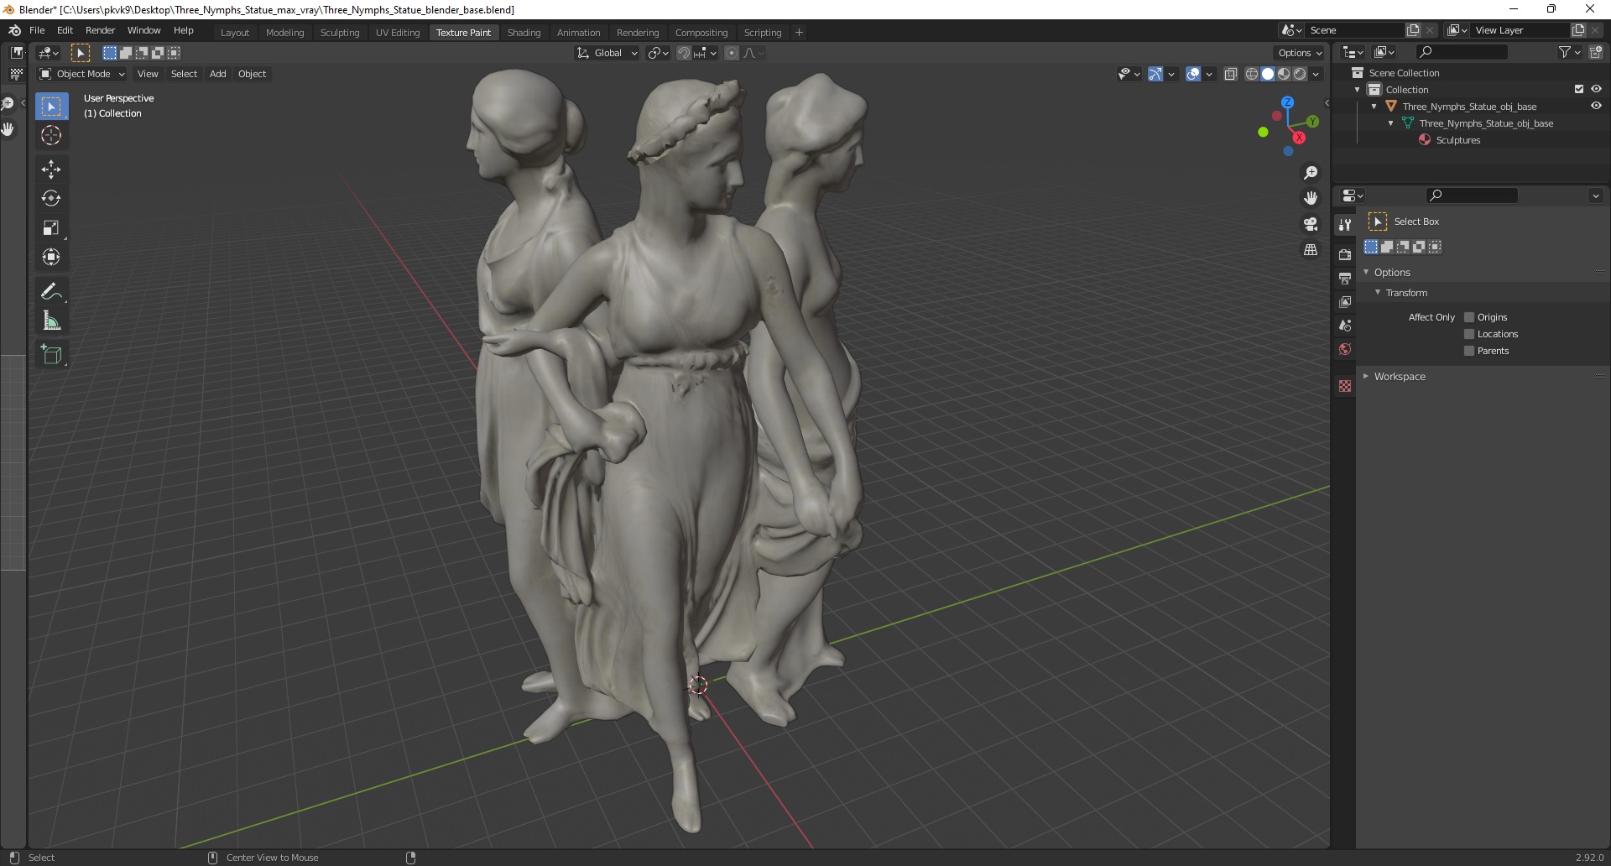
Task: Collapse the Collection tree item
Action: (1358, 90)
